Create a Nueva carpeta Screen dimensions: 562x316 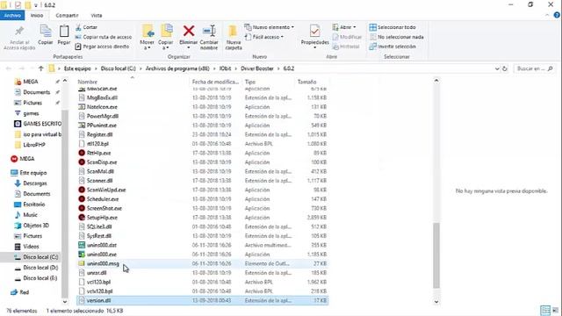click(x=234, y=37)
